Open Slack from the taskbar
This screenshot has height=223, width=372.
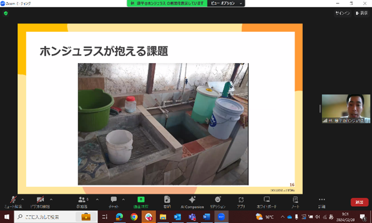[149, 217]
